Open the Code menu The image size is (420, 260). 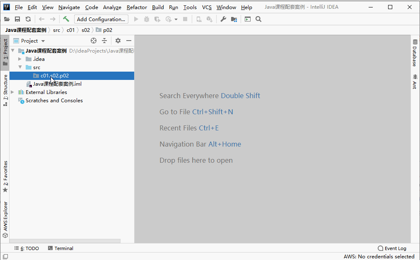pos(92,7)
